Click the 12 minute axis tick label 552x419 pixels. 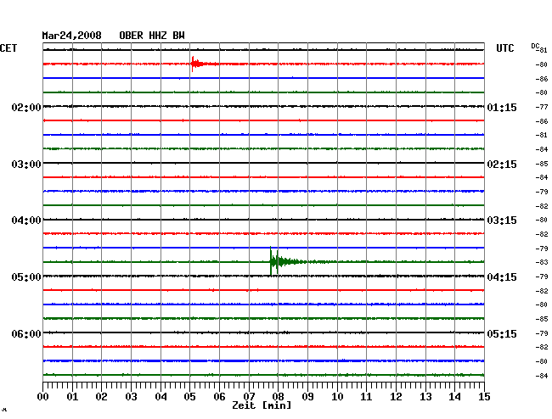[x=396, y=396]
